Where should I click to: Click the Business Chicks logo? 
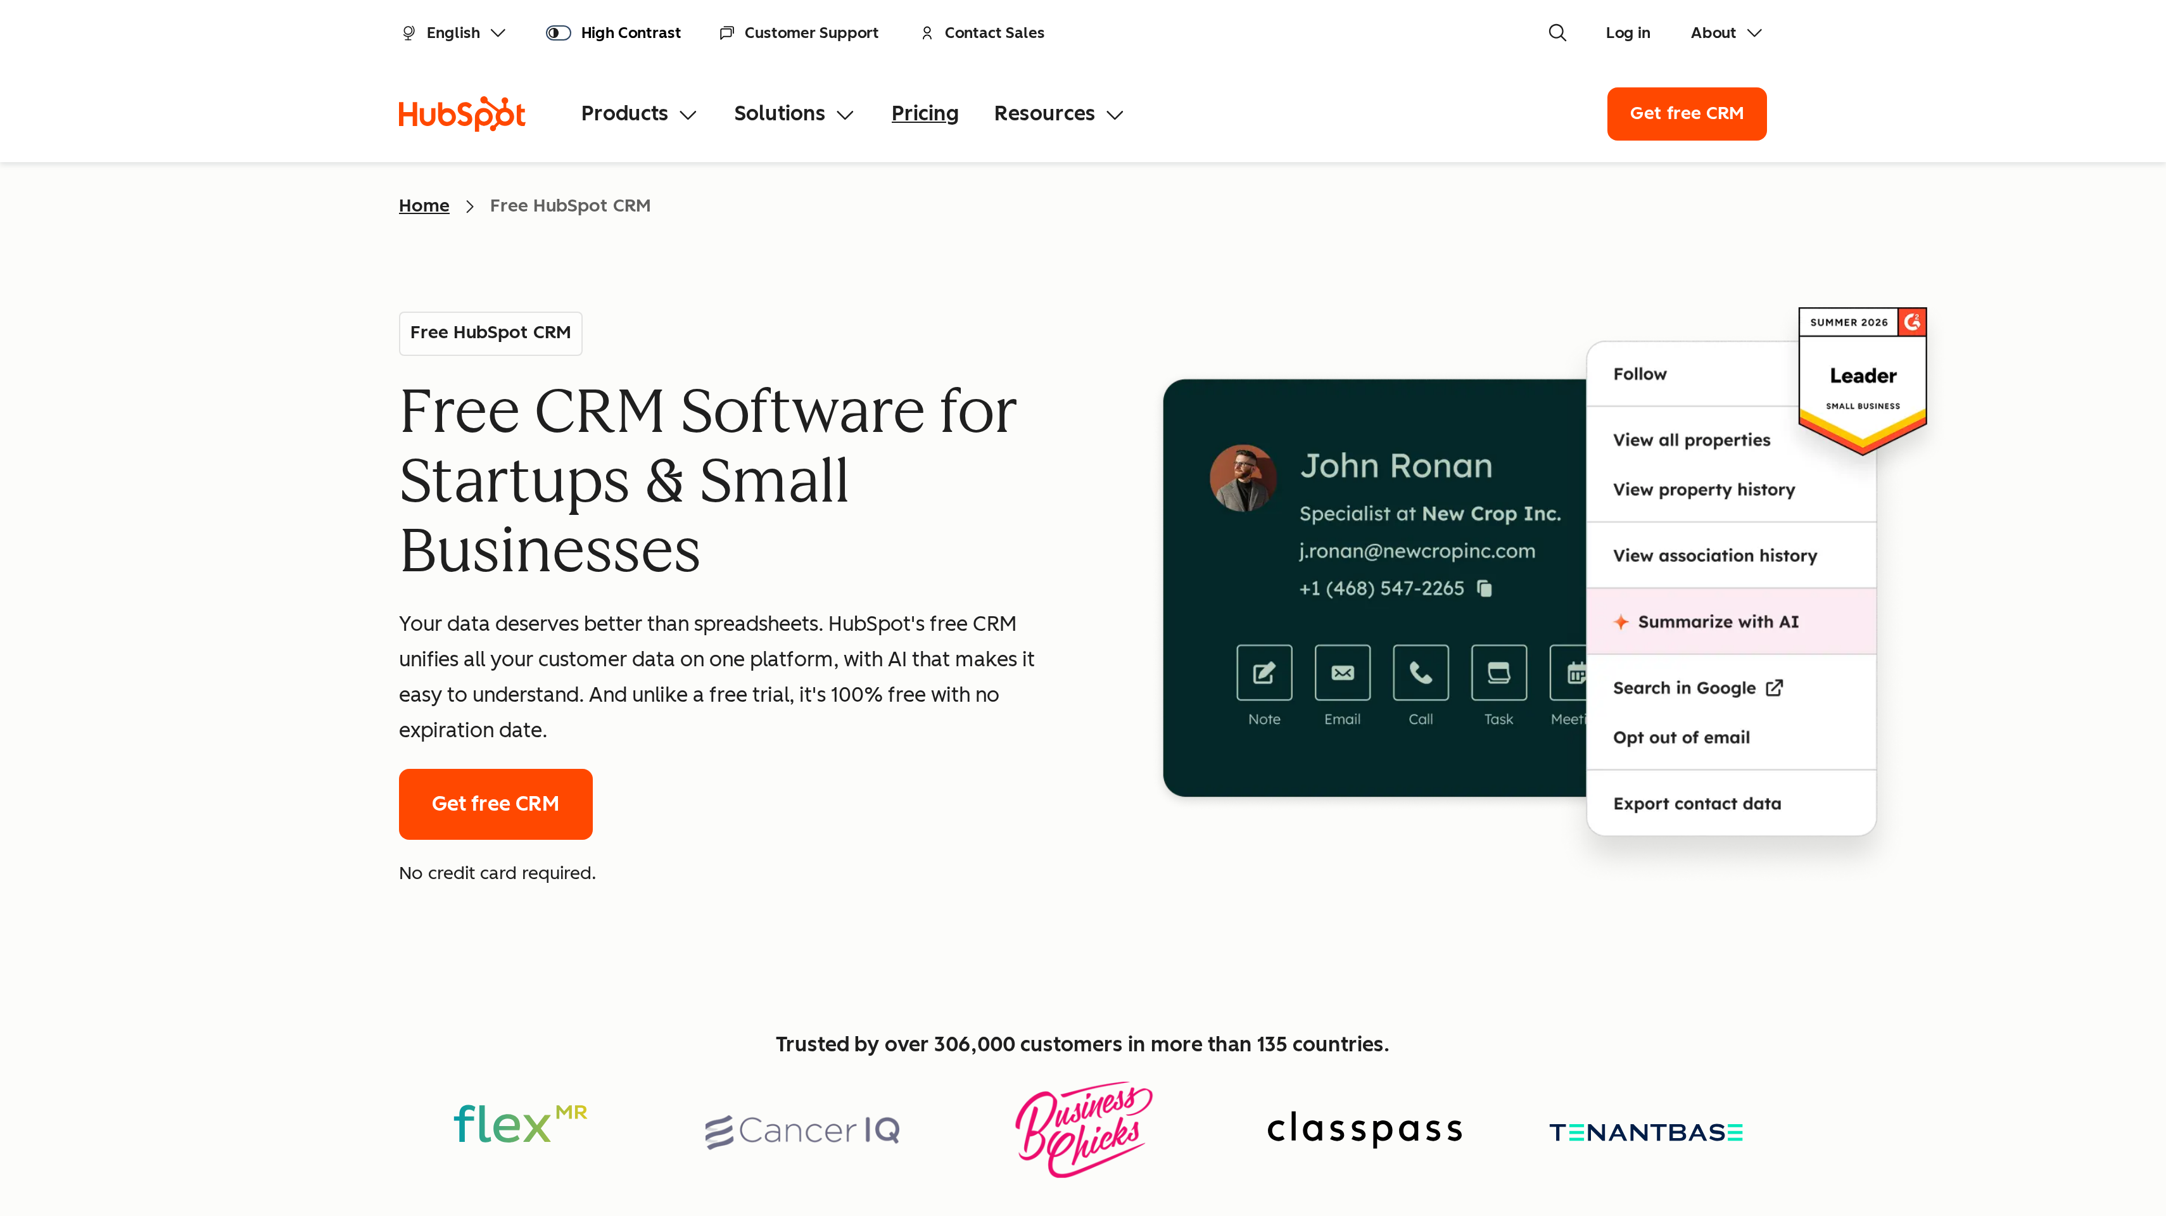point(1083,1129)
